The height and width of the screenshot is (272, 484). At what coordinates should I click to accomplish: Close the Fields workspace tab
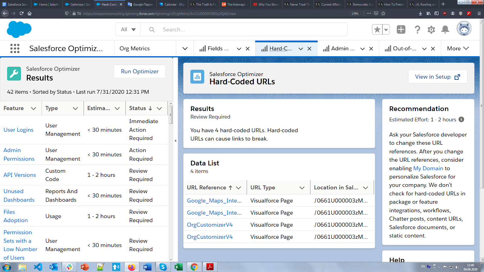[x=247, y=49]
